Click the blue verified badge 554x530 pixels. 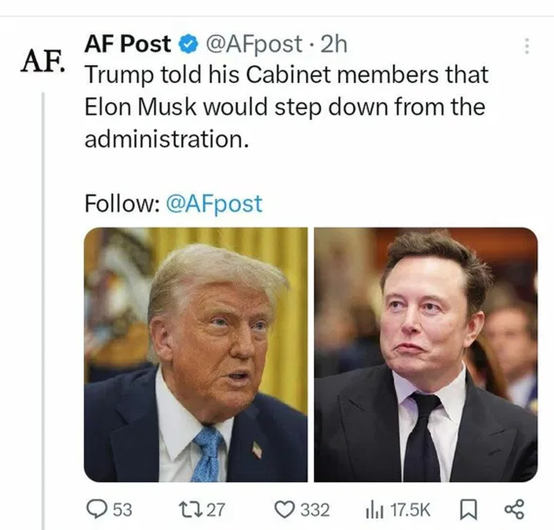point(188,45)
